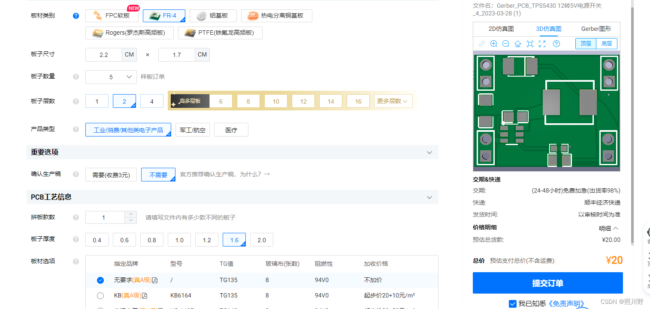This screenshot has width=650, height=309.
Task: Show the 顶层 top layer view
Action: pos(586,44)
